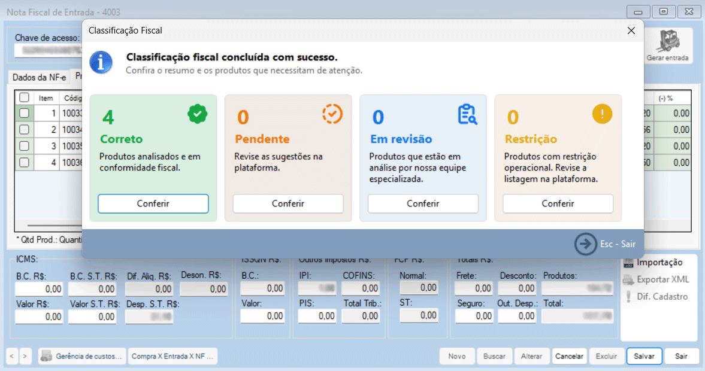Click the yellow exclamation icon on Restrição
705x371 pixels.
tap(602, 114)
